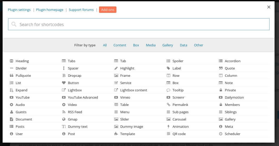This screenshot has width=279, height=146.
Task: Insert the QR code shortcode icon
Action: (x=168, y=134)
